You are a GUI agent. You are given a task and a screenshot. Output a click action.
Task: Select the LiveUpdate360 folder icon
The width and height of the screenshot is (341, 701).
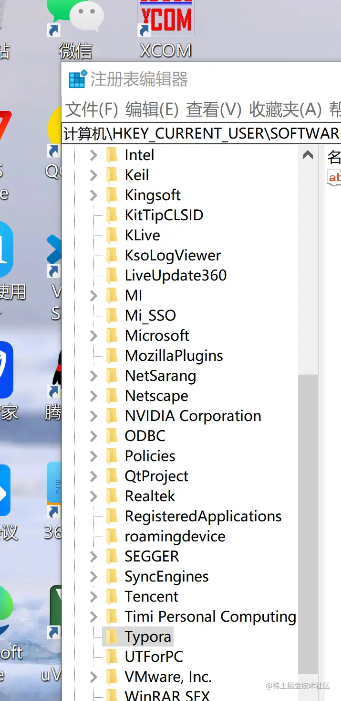point(112,275)
